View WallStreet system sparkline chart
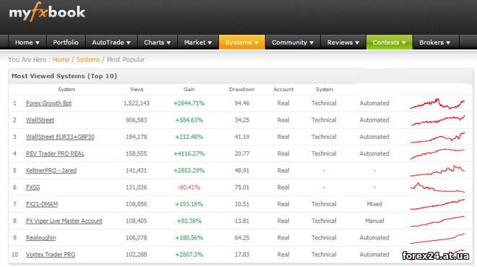 tap(437, 120)
